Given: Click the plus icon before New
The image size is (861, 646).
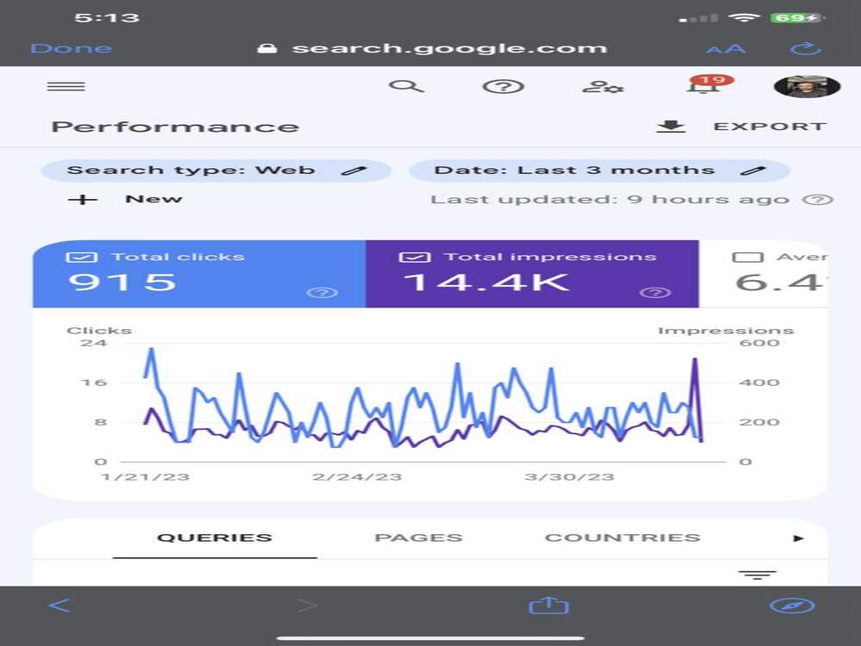Looking at the screenshot, I should pos(83,199).
